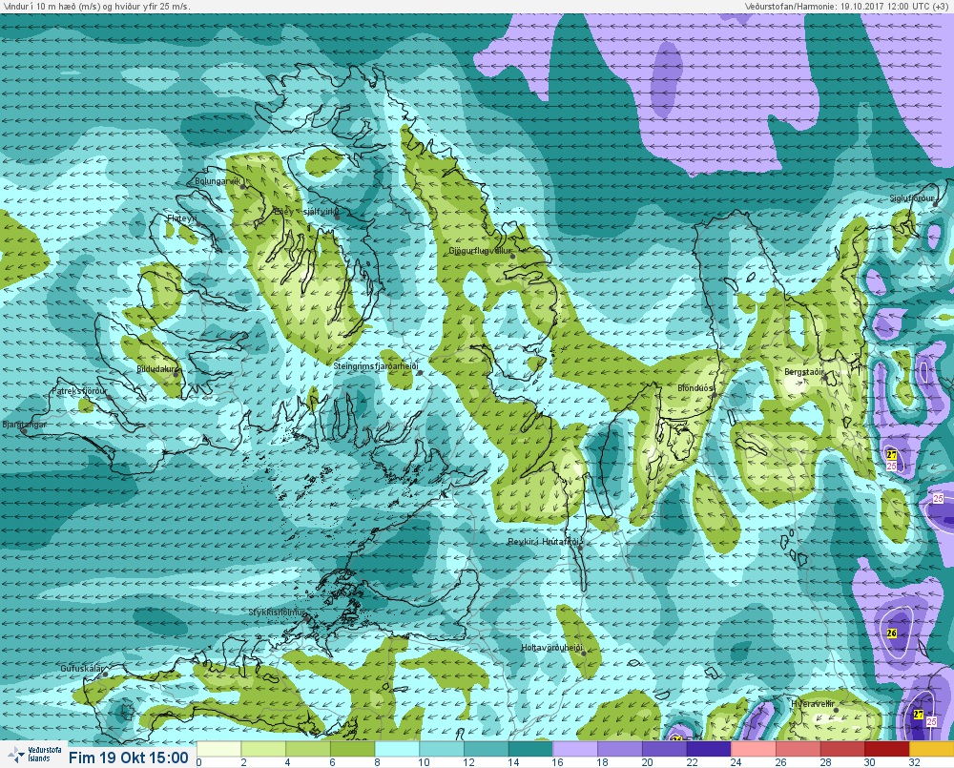Select the 2–4 m/s legend color
Screen dimensions: 954x768
tap(264, 749)
